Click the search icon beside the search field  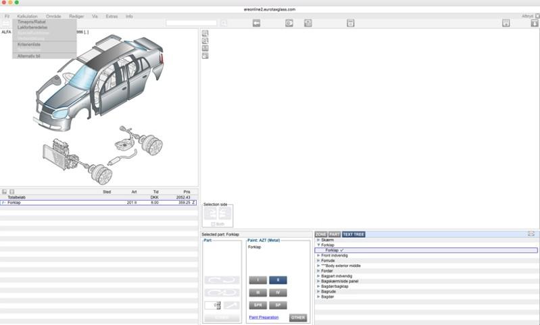pyautogui.click(x=224, y=23)
